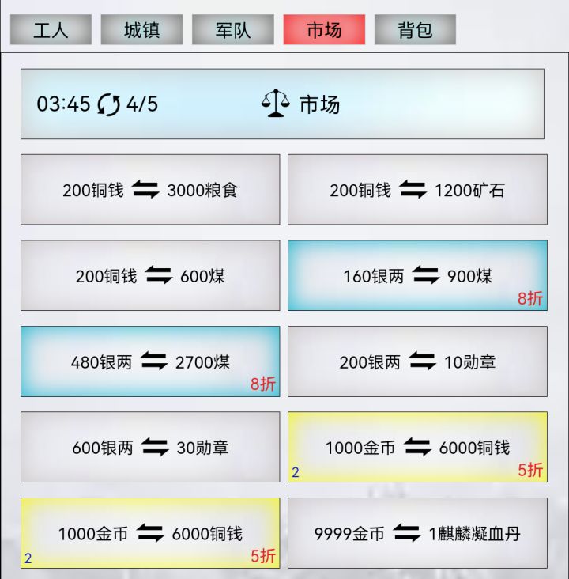Click exchange arrows in 200银两 to 10勋章 trade
This screenshot has height=579, width=569.
tap(422, 361)
